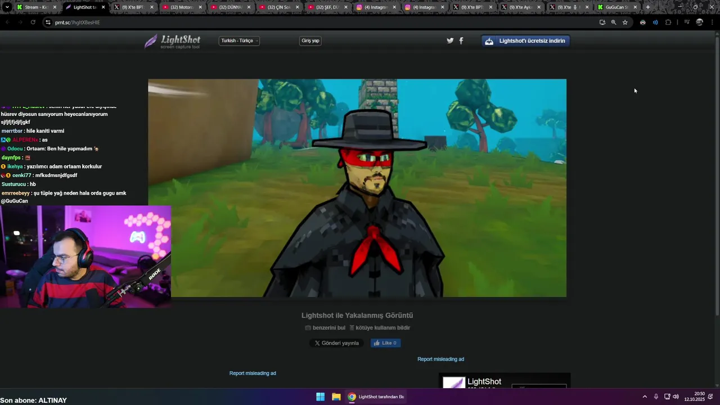Open the captured game screenshot image
Screen dimensions: 720x405
click(357, 188)
